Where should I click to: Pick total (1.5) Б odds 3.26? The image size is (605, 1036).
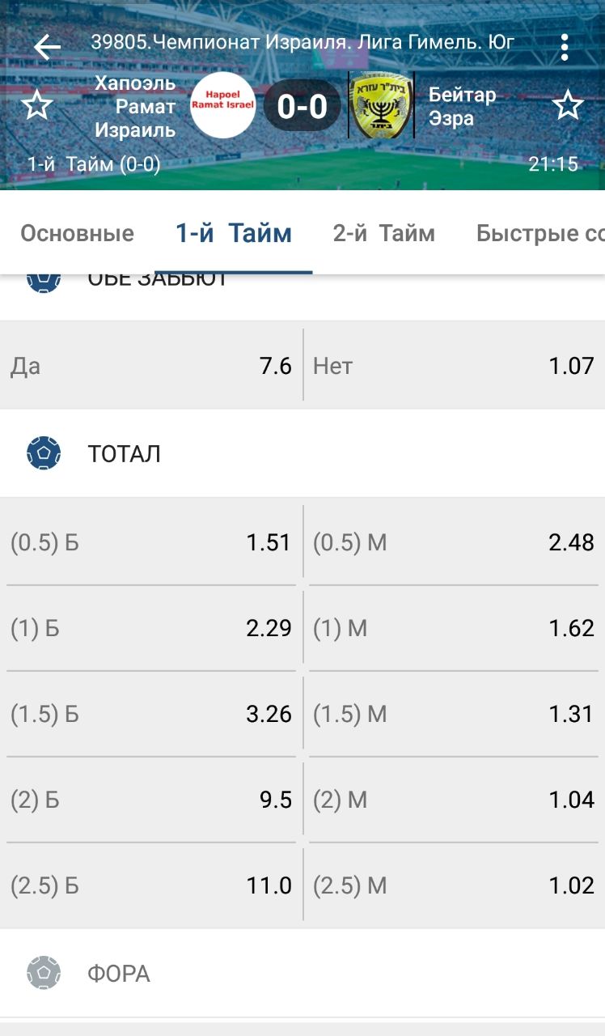(151, 714)
